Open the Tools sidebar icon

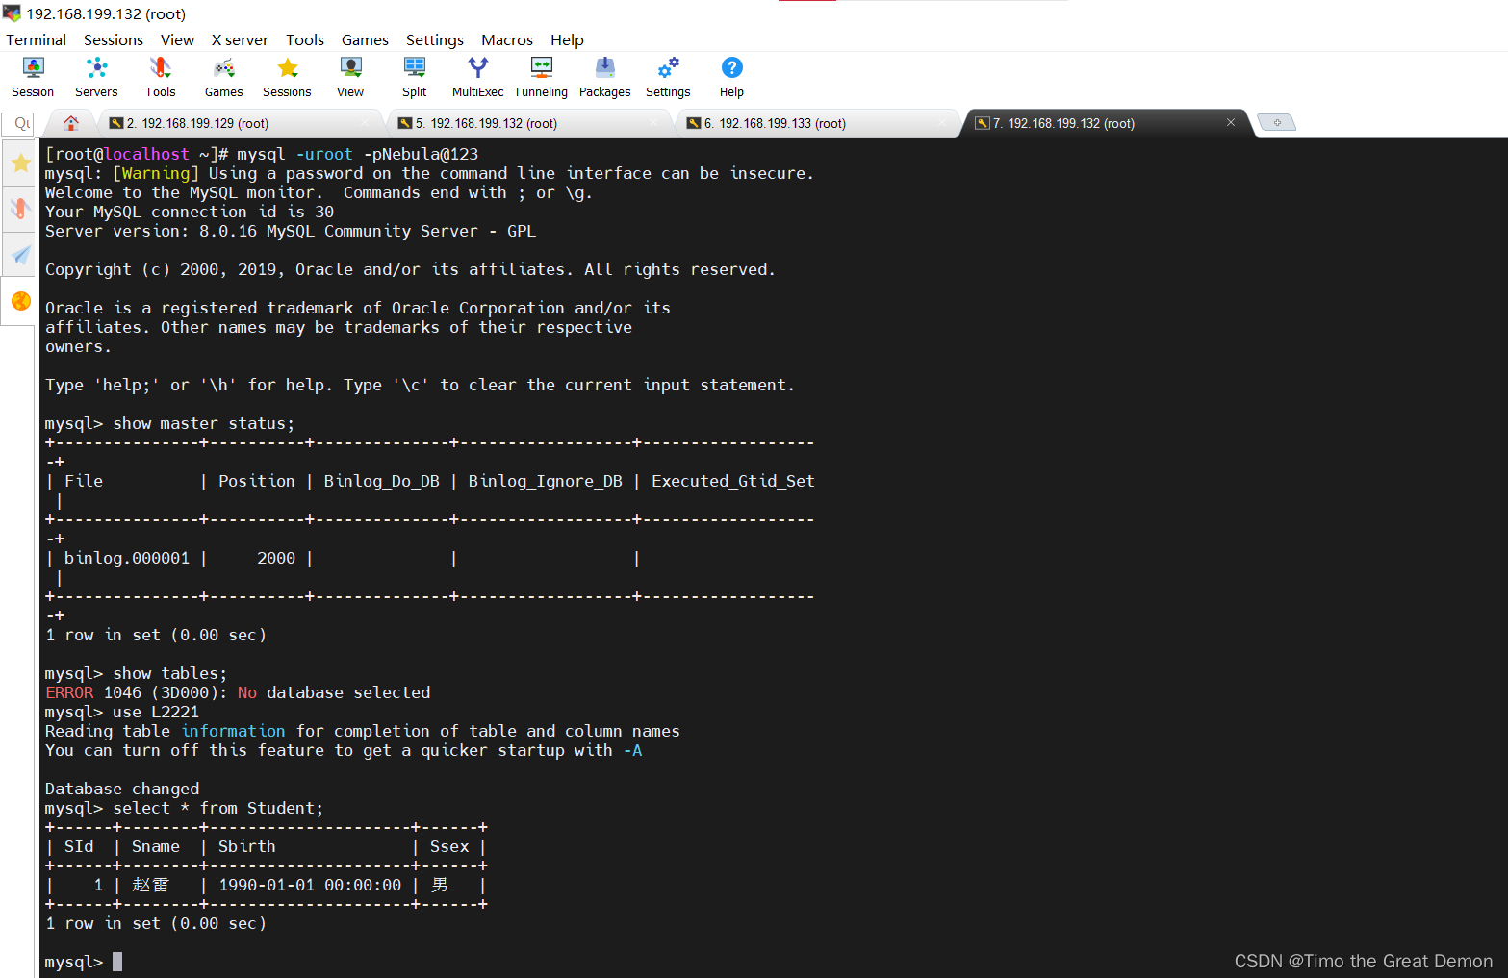(20, 209)
